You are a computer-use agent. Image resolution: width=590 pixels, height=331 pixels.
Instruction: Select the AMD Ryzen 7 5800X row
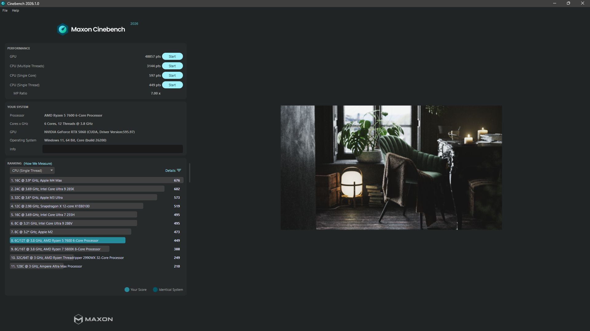click(97, 249)
